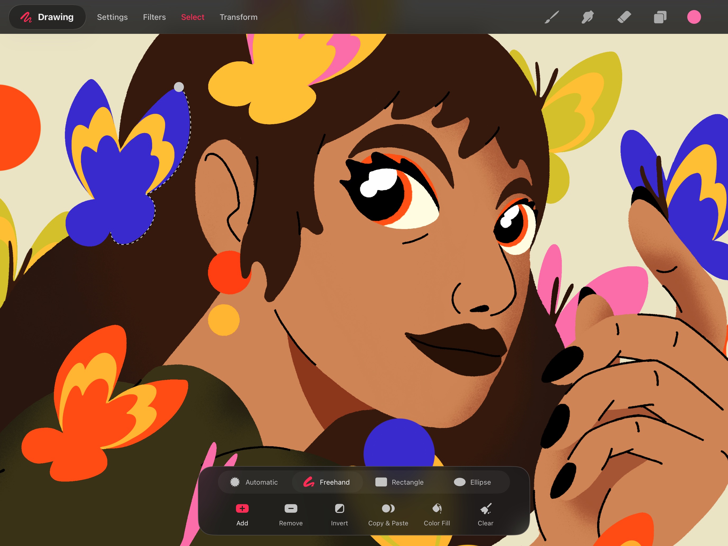Image resolution: width=728 pixels, height=546 pixels.
Task: Invert the current selection
Action: click(339, 509)
